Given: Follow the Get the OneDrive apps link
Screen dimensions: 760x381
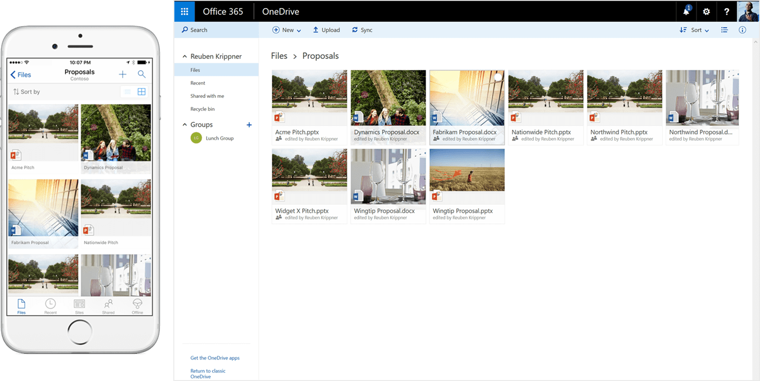Looking at the screenshot, I should tap(215, 358).
